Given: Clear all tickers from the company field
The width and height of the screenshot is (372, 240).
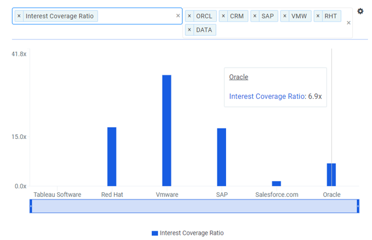Looking at the screenshot, I should tap(349, 23).
